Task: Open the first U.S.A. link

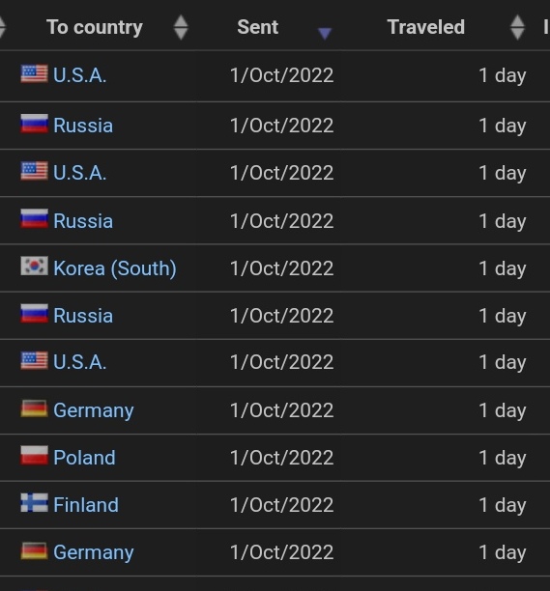Action: point(80,75)
